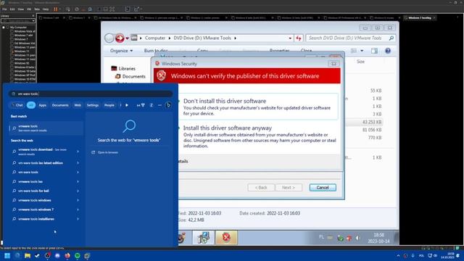Open search panel more options ellipsis
Image resolution: width=464 pixels, height=261 pixels.
tap(159, 105)
